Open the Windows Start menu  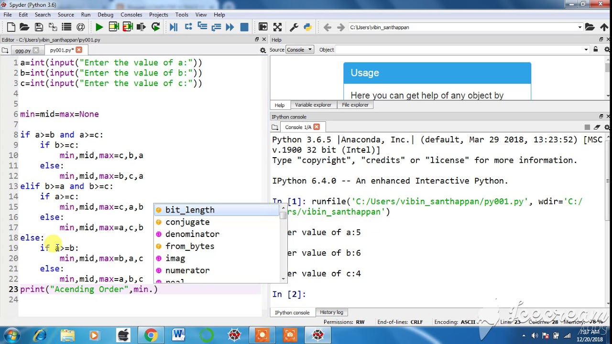[x=12, y=335]
